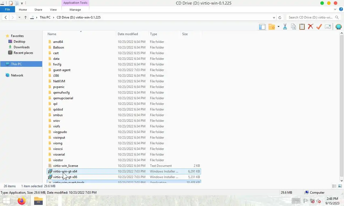Click the Copy documents icon

(x=293, y=27)
